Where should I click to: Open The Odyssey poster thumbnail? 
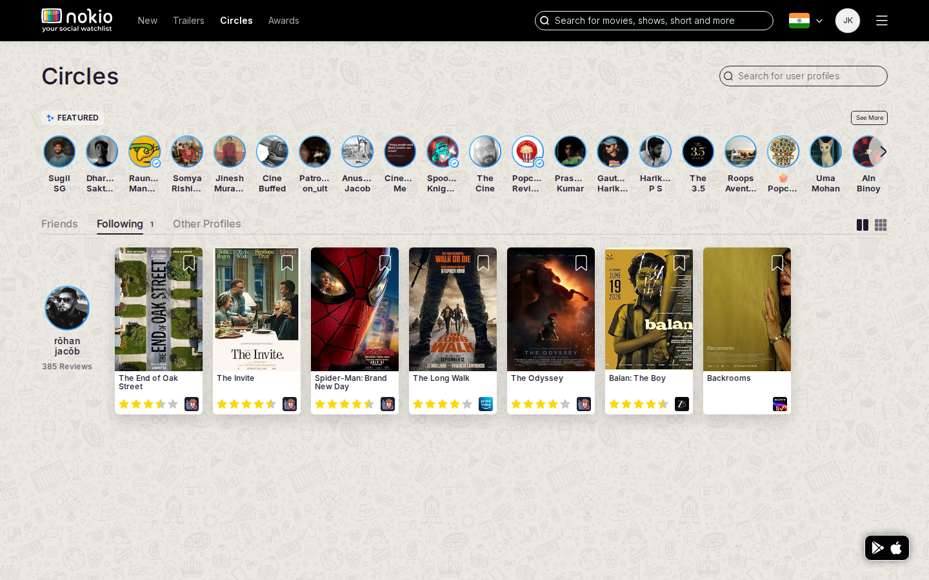tap(551, 309)
